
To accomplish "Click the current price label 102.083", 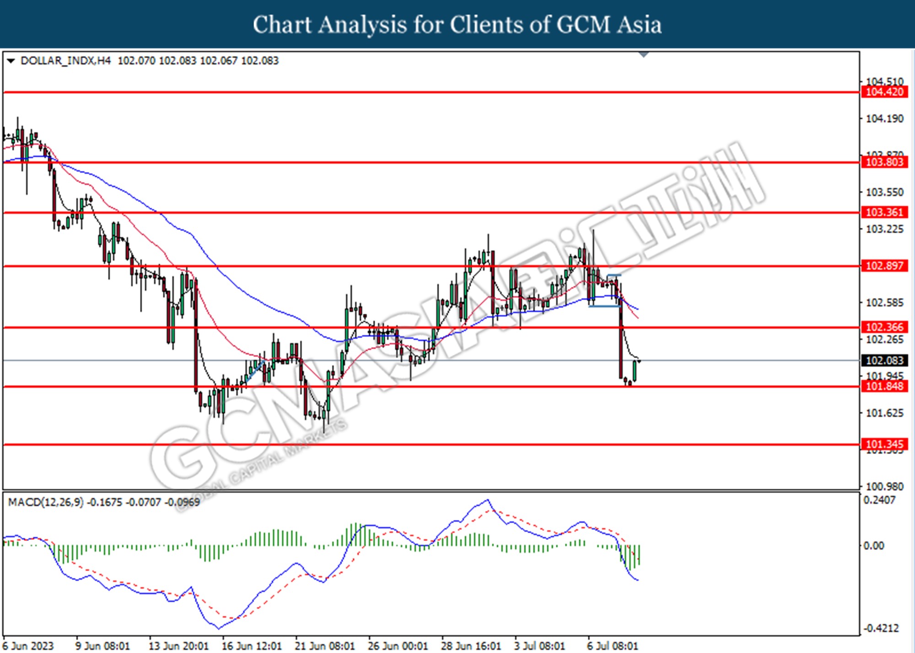I will point(884,360).
